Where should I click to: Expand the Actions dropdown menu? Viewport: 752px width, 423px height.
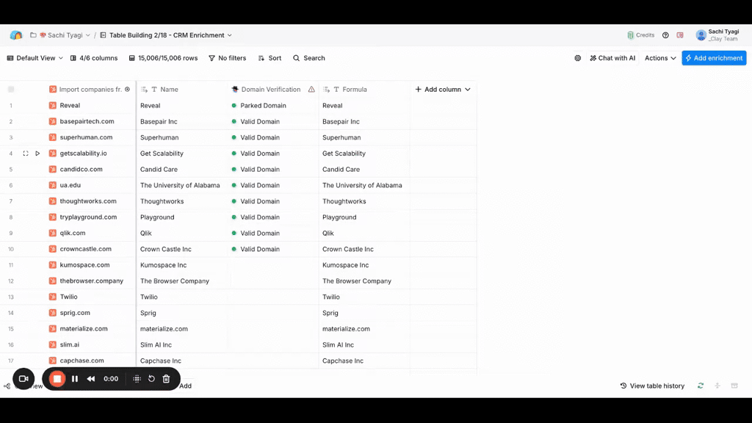pos(660,58)
